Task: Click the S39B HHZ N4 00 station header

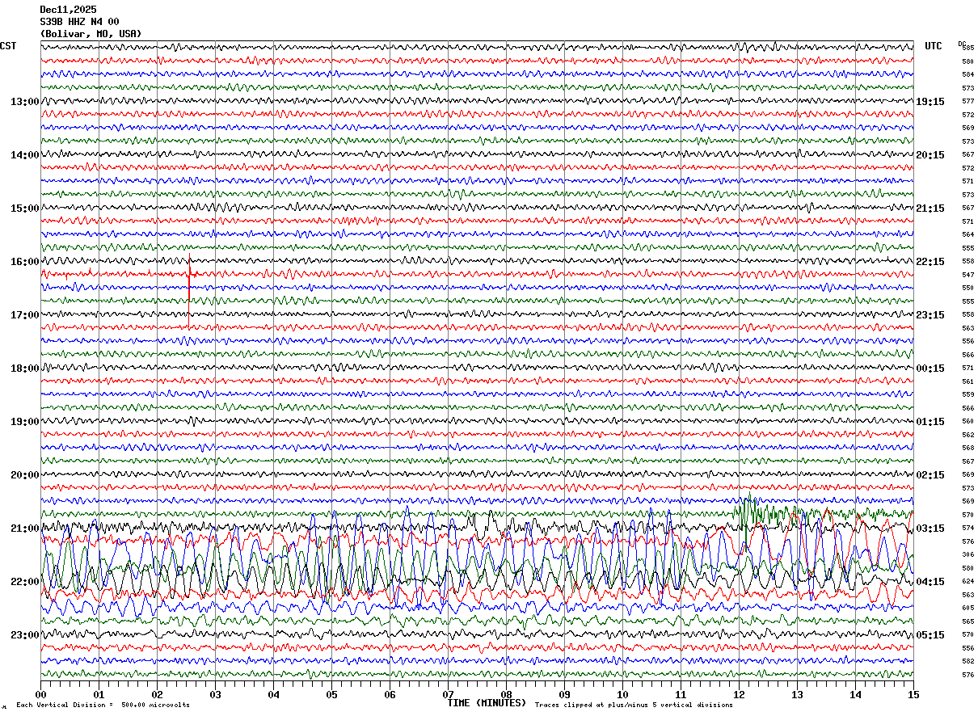Action: [x=79, y=22]
